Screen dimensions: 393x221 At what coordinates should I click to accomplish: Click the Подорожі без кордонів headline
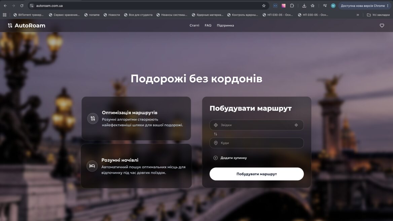click(196, 79)
